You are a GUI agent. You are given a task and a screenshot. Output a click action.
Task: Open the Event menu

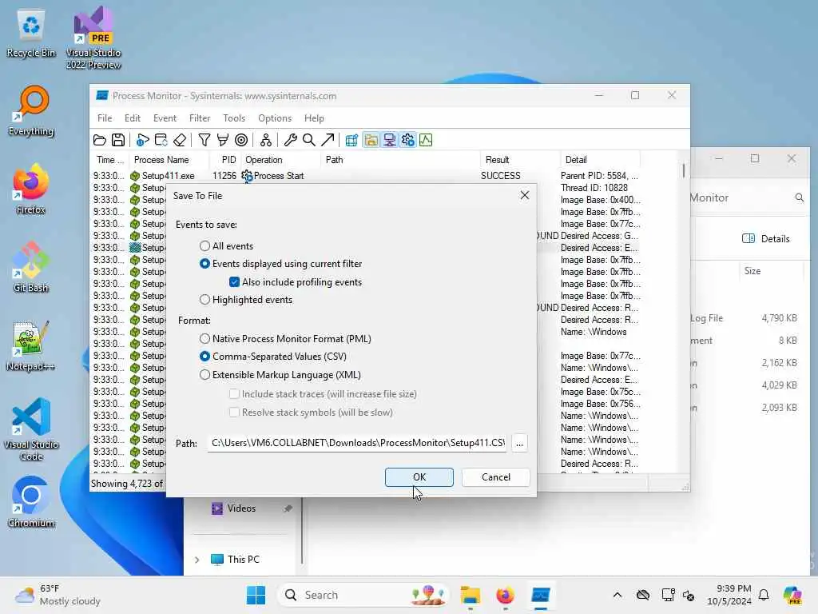(x=165, y=118)
